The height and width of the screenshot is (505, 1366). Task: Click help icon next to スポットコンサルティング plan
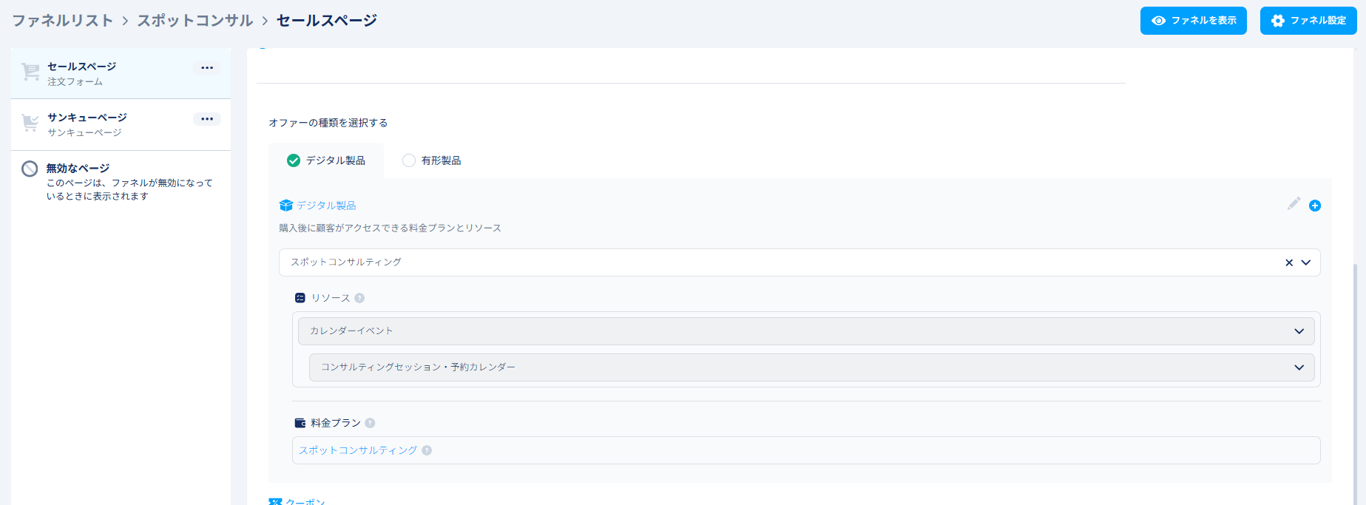tap(427, 450)
